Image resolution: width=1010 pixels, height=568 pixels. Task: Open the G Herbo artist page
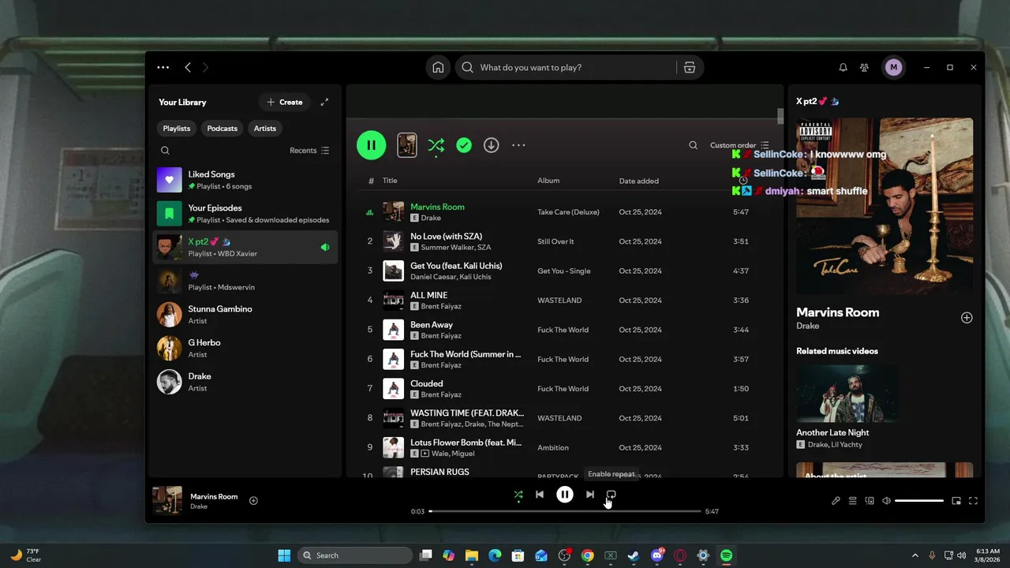pos(245,348)
